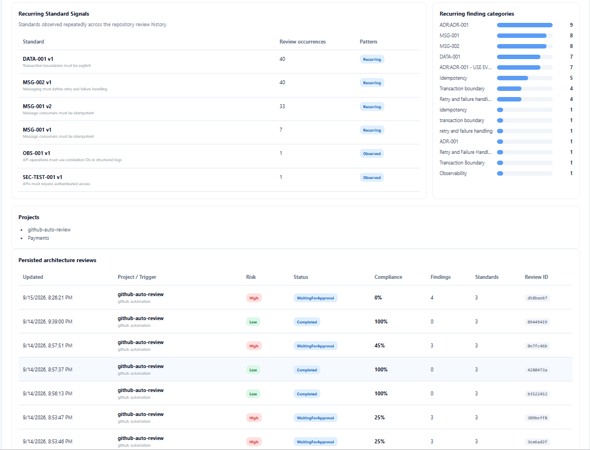Click the Pattern column header
The image size is (590, 450).
click(368, 42)
